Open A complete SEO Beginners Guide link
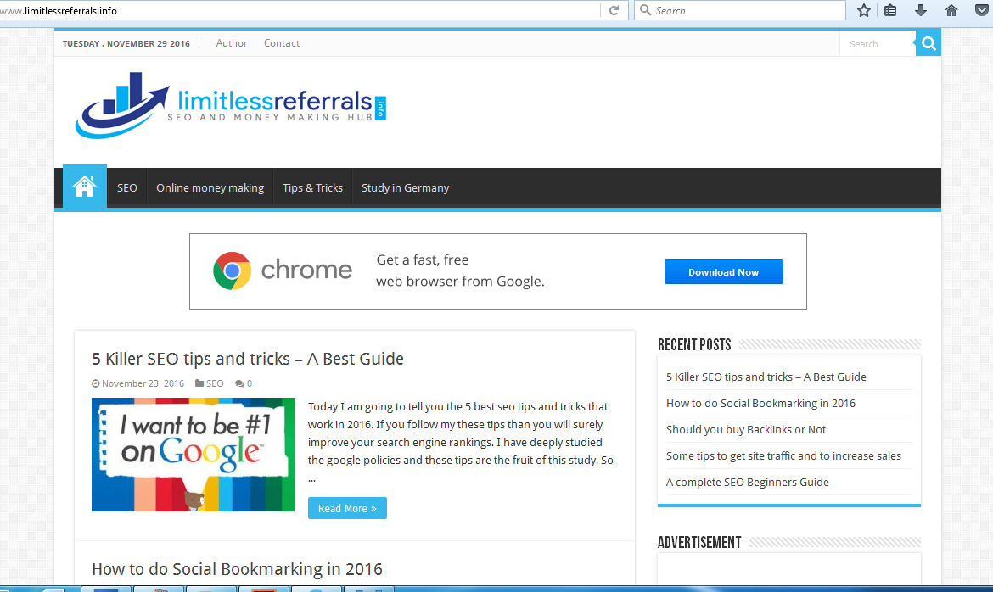This screenshot has height=592, width=993. (747, 482)
